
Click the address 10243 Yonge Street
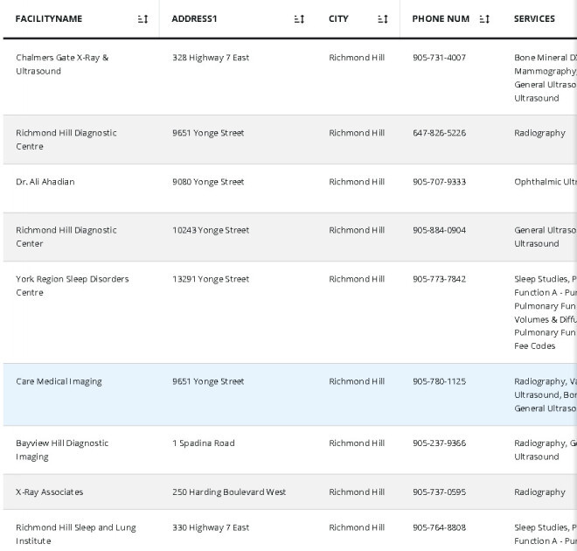coord(211,230)
